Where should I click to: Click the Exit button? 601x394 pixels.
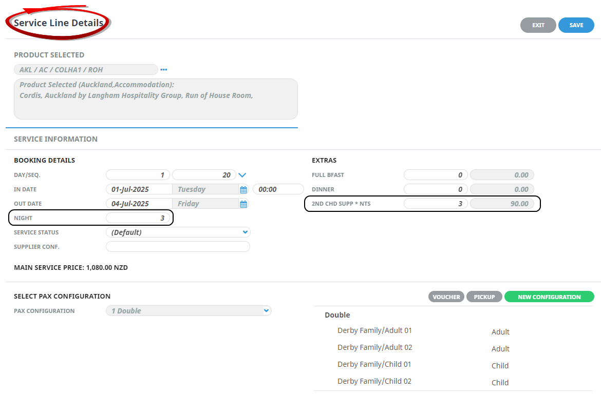(x=538, y=25)
